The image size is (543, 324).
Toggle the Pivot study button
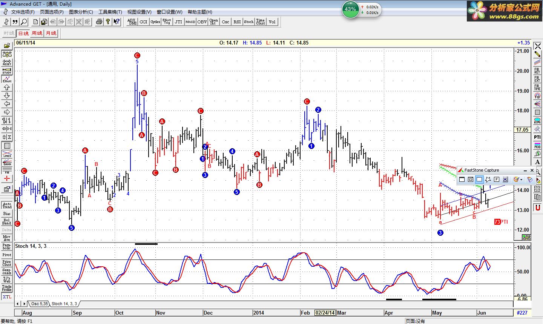7,255
